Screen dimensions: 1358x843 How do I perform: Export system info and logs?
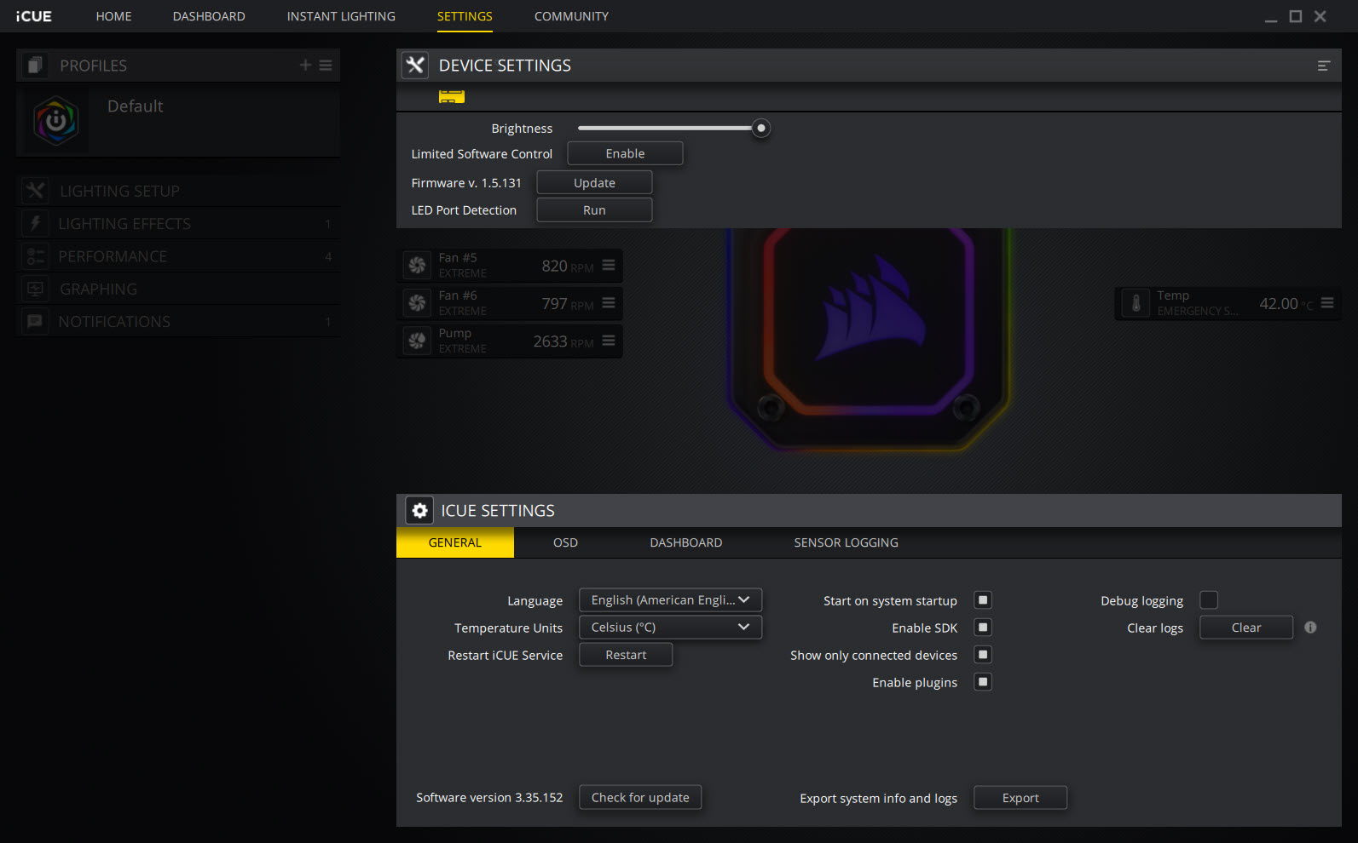point(1020,798)
